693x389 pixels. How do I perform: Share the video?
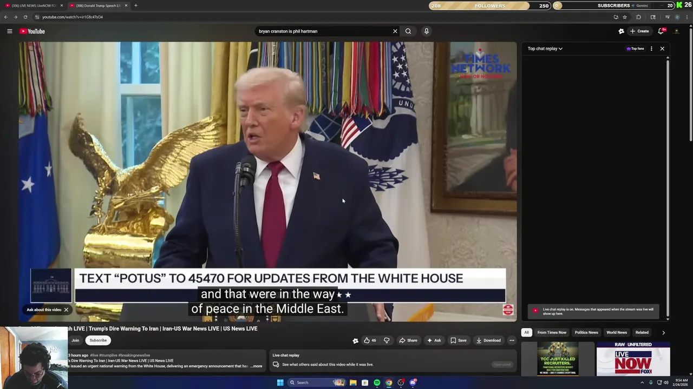[408, 340]
